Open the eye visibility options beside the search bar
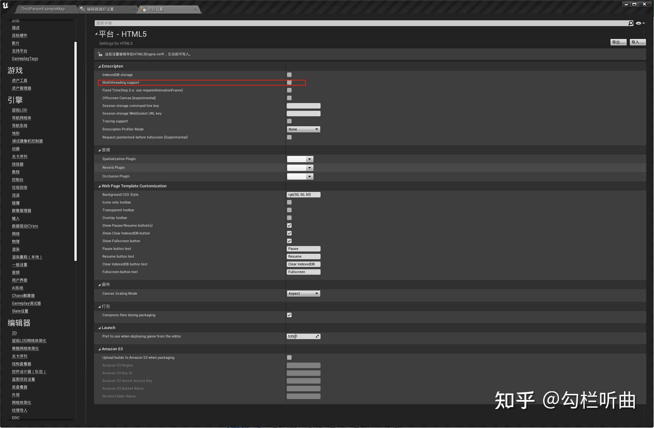This screenshot has height=428, width=654. (639, 23)
